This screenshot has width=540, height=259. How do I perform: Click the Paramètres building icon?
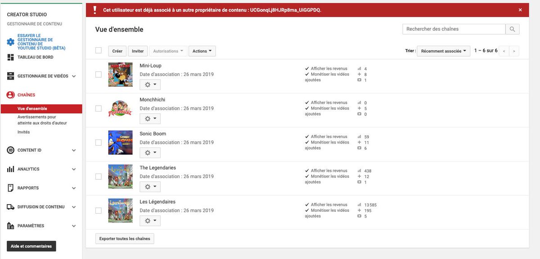(x=10, y=226)
